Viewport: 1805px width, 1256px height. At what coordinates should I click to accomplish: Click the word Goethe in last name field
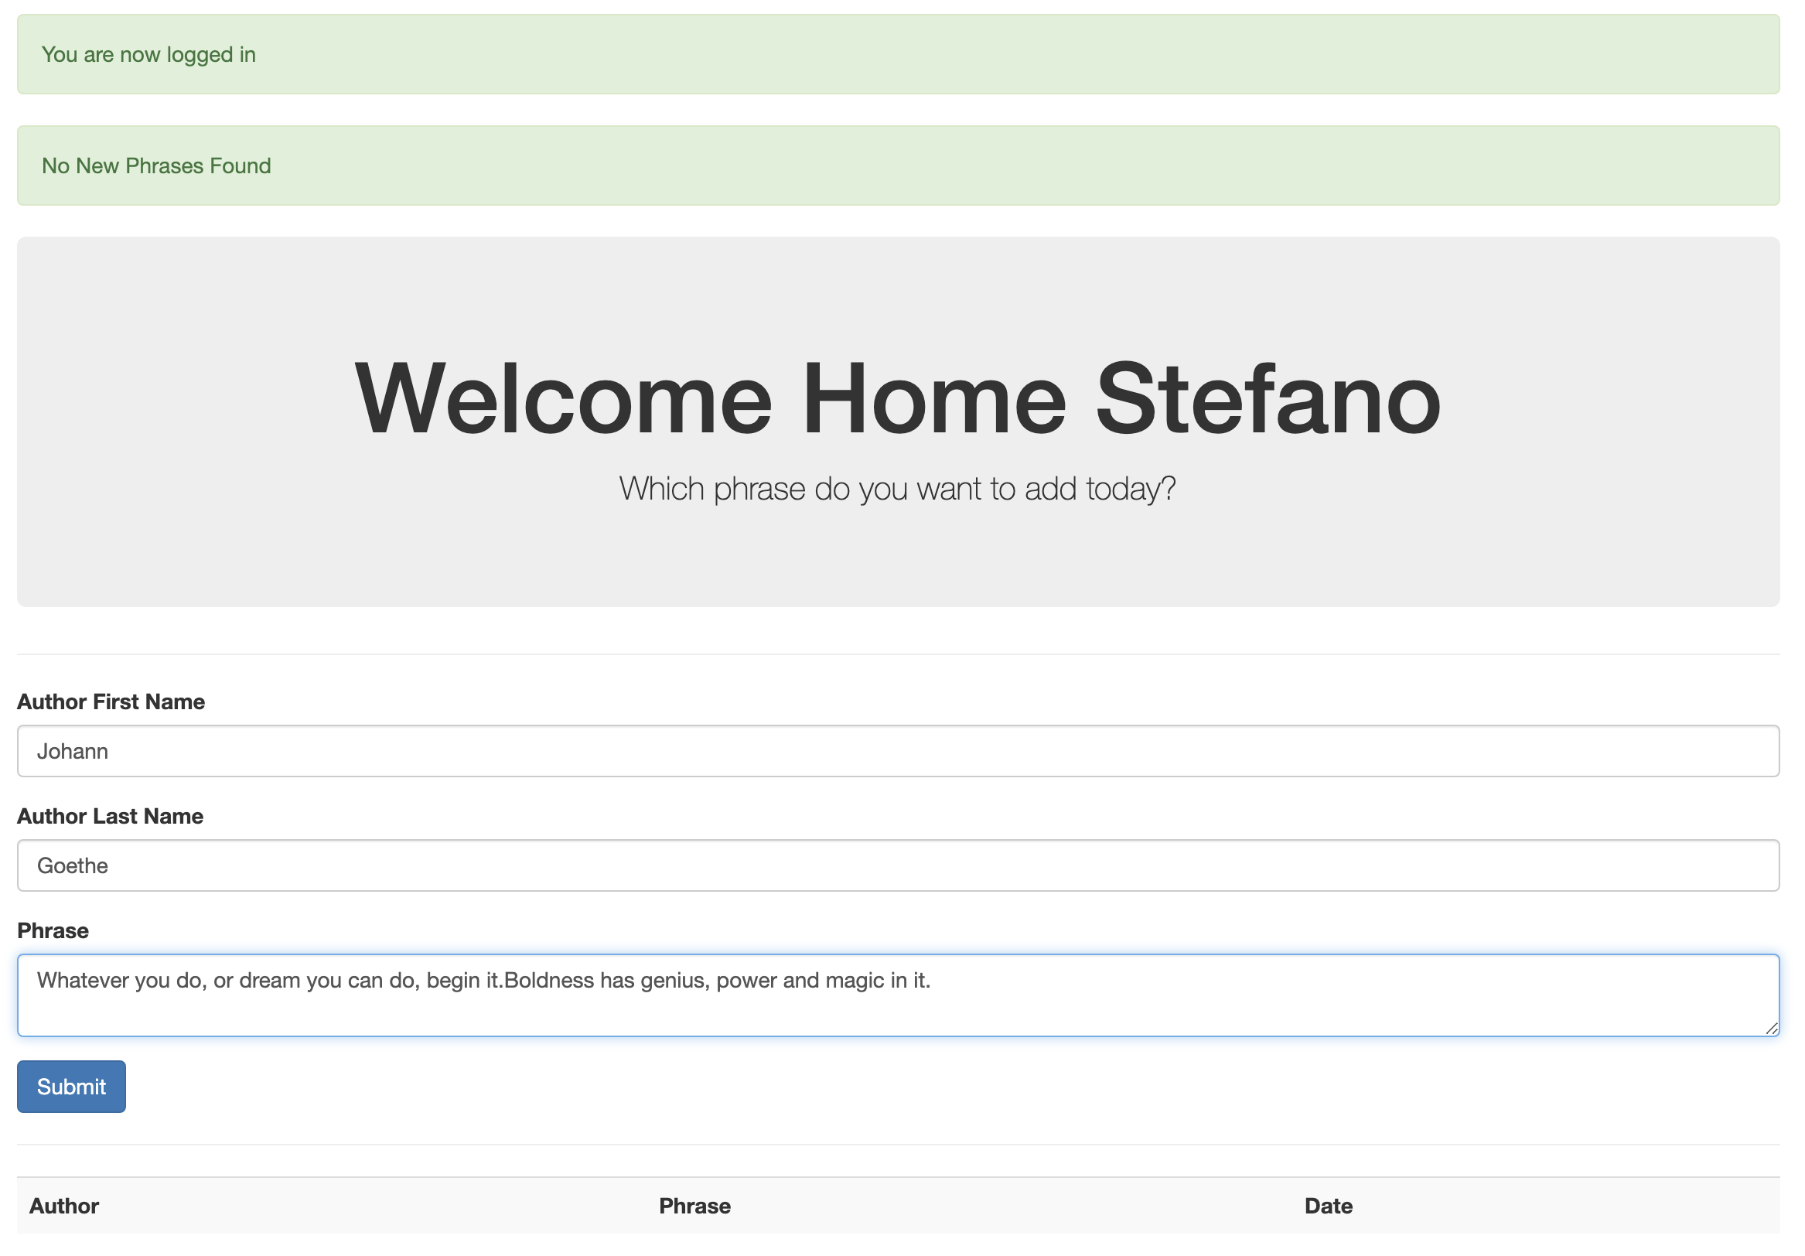(73, 866)
